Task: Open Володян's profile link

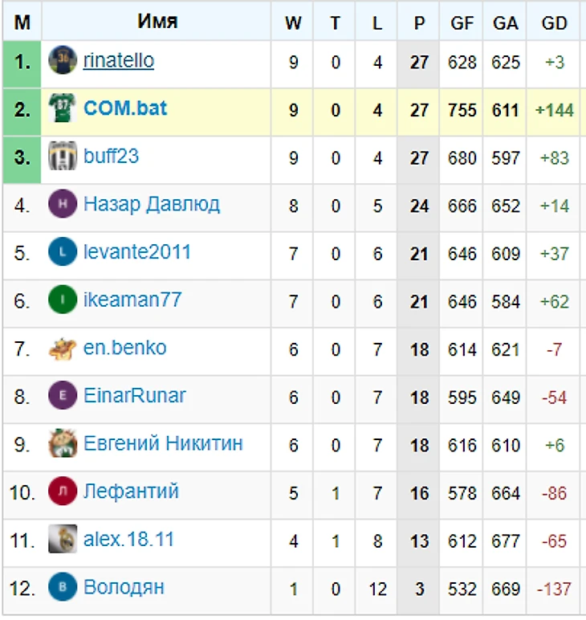Action: [x=124, y=587]
